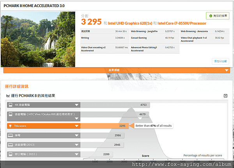234x168 pixels.
Task: Click the chart icon next to 運行 PCMARK 8 heading
Action: [8, 96]
